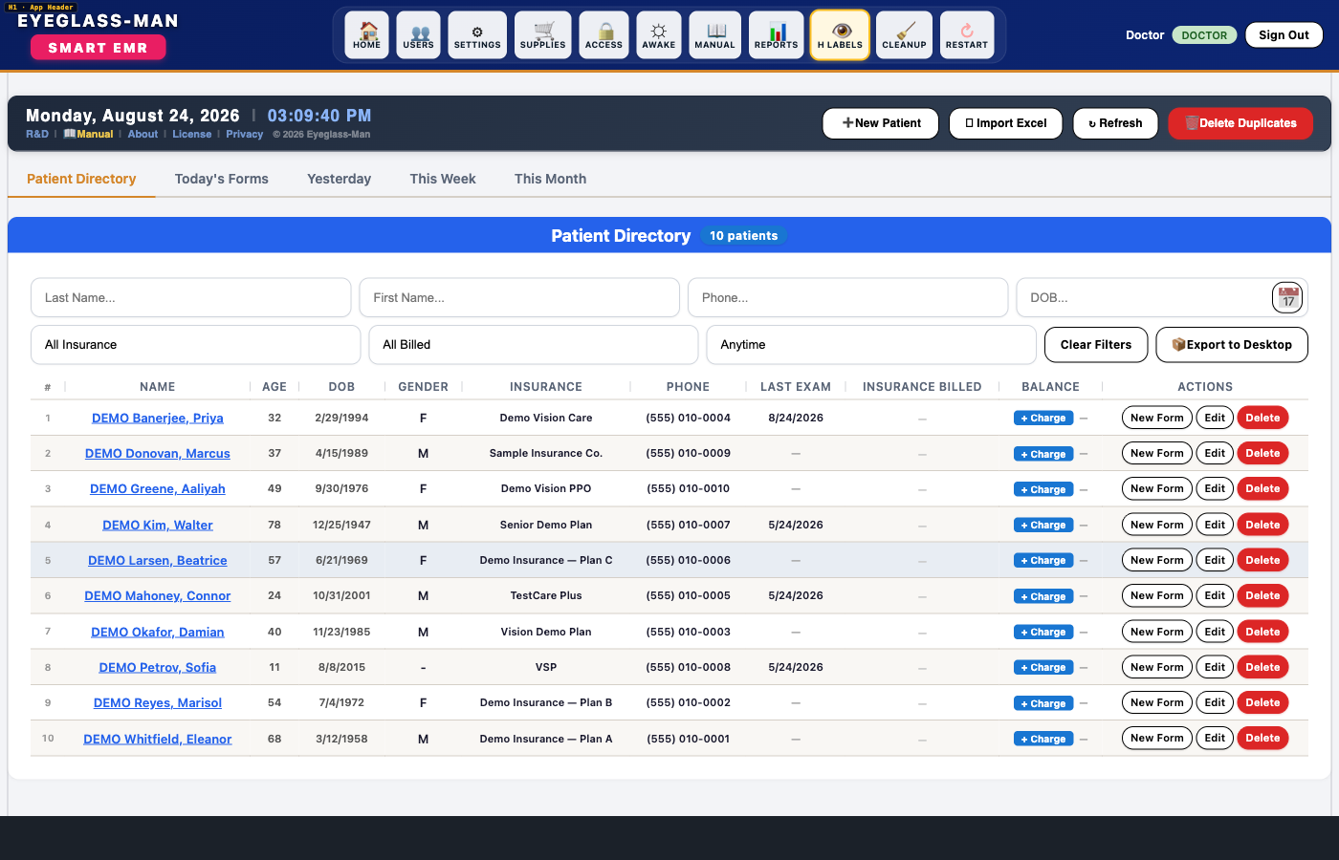This screenshot has width=1339, height=860.
Task: Click the Sign Out button
Action: point(1284,35)
